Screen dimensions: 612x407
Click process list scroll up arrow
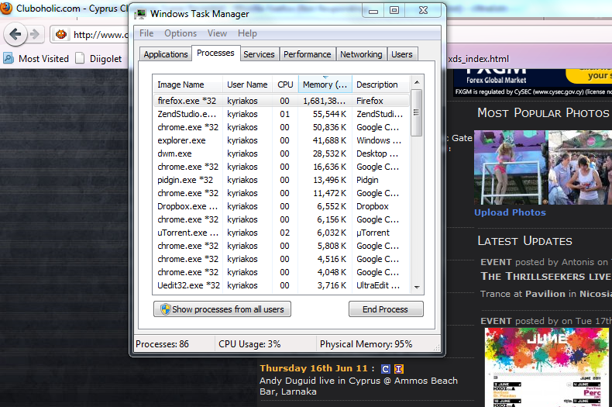[x=417, y=82]
